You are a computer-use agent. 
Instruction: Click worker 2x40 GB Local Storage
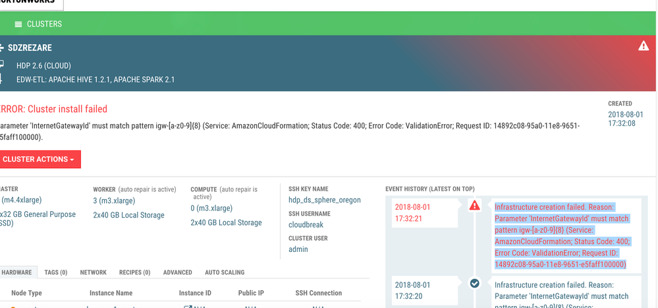[x=129, y=215]
